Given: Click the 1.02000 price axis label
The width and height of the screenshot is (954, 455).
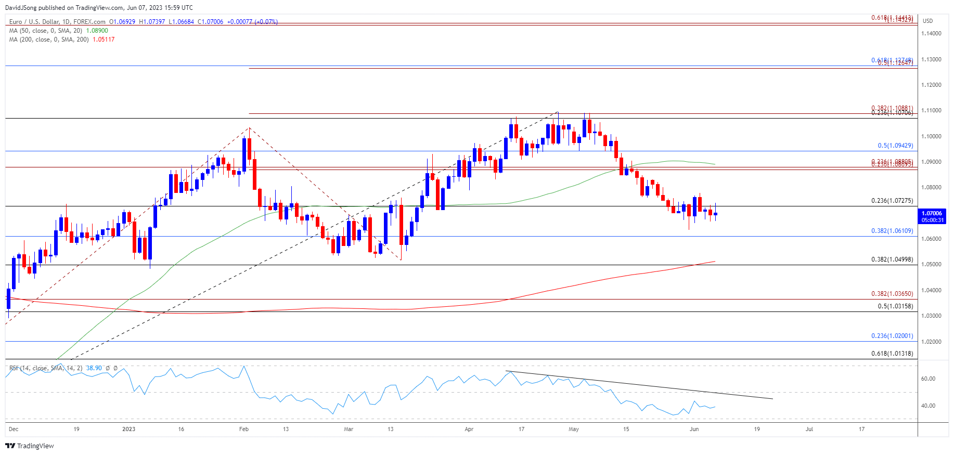Looking at the screenshot, I should tap(931, 342).
